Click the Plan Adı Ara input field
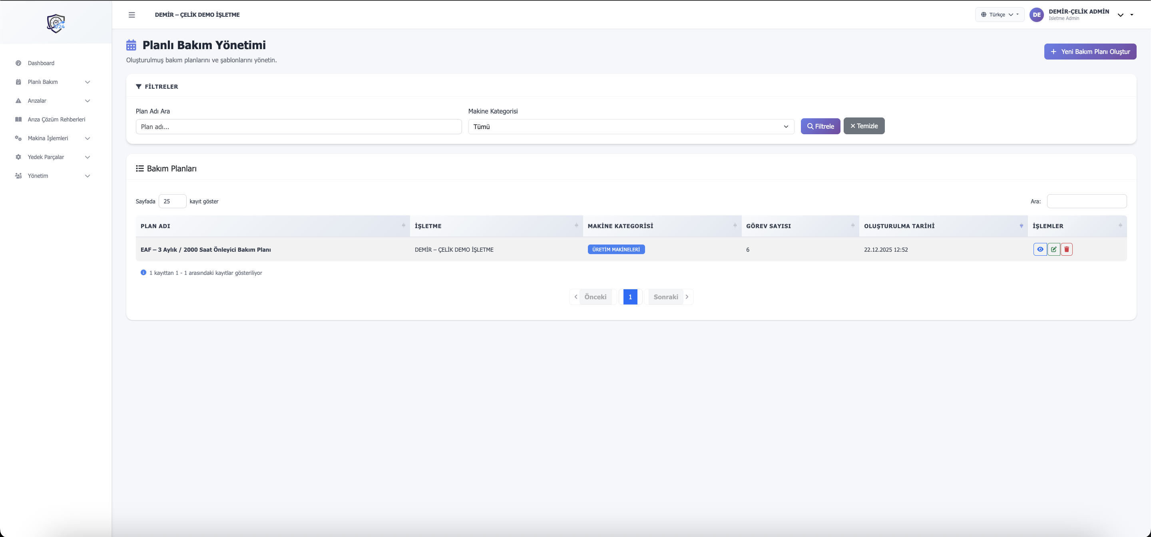This screenshot has width=1151, height=537. click(299, 127)
